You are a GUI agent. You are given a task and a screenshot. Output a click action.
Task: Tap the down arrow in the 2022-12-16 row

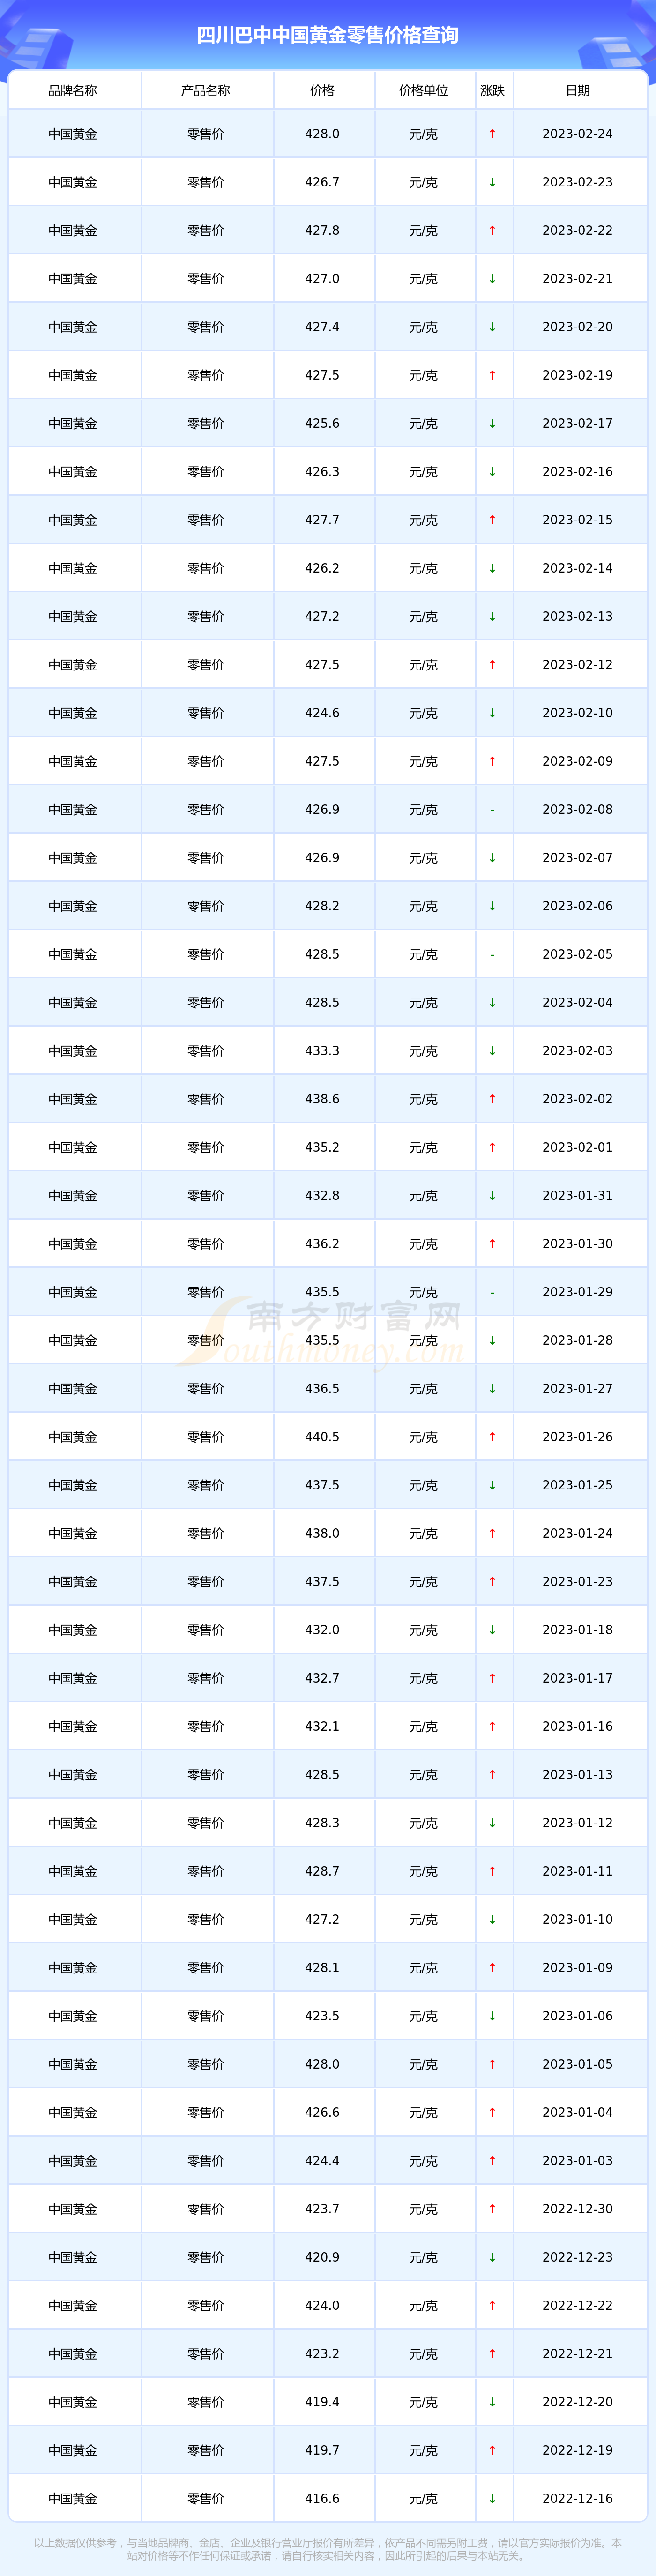point(492,2499)
